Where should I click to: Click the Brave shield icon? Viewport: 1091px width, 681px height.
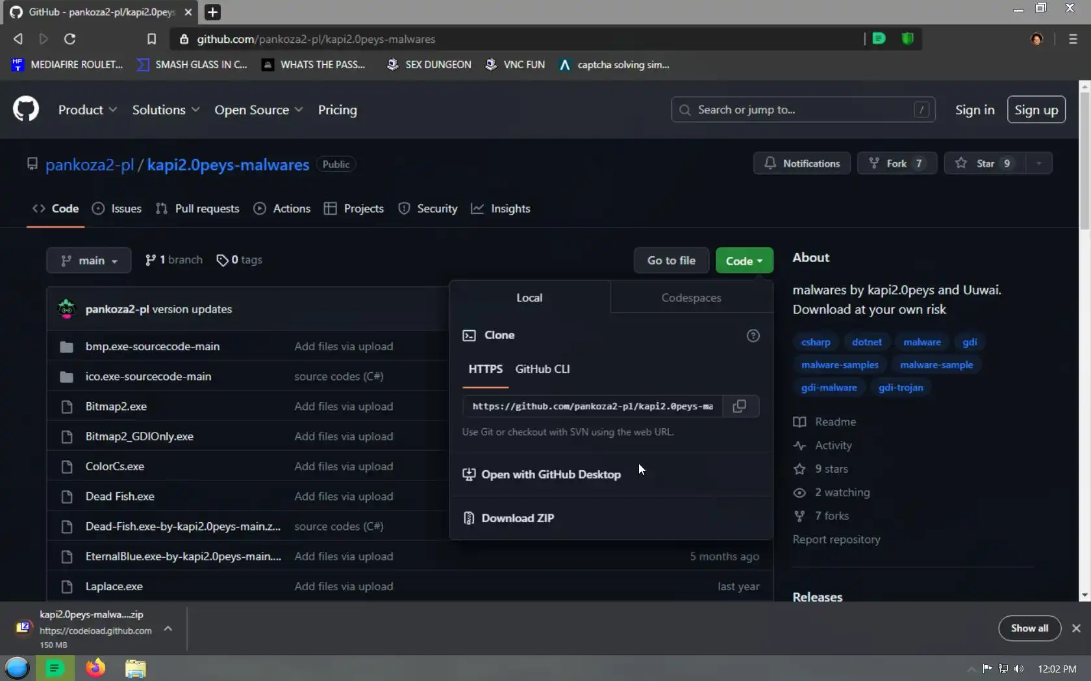[x=908, y=39]
